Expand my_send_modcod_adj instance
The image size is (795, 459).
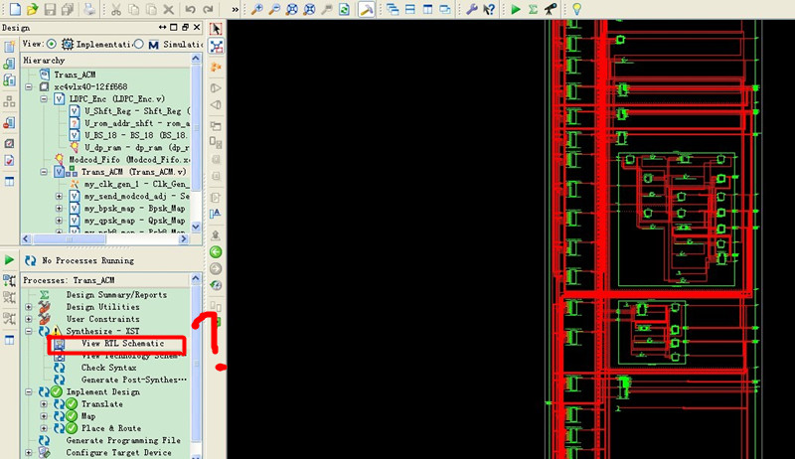(x=60, y=196)
